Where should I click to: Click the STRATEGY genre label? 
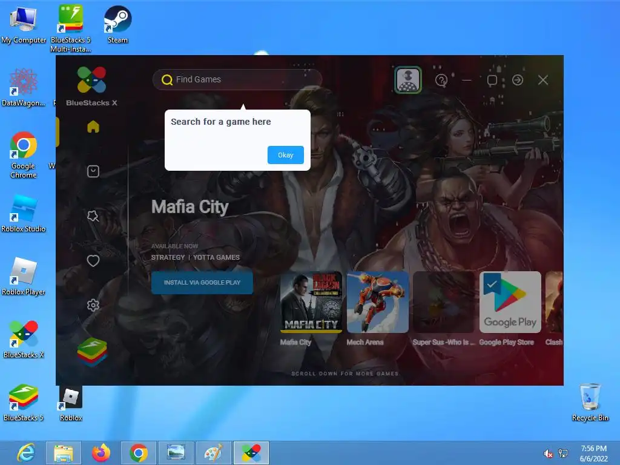[168, 257]
